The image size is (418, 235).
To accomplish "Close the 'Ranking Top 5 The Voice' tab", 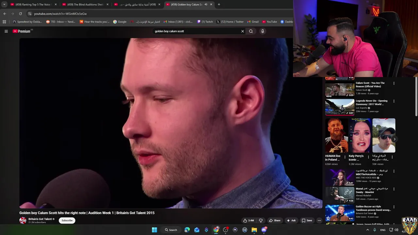I will [56, 5].
